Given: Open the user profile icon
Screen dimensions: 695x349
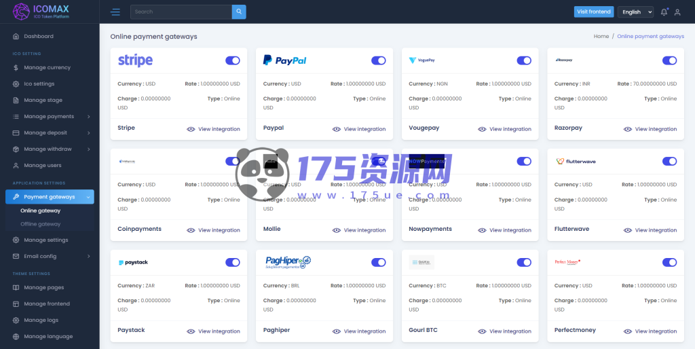Looking at the screenshot, I should 677,12.
